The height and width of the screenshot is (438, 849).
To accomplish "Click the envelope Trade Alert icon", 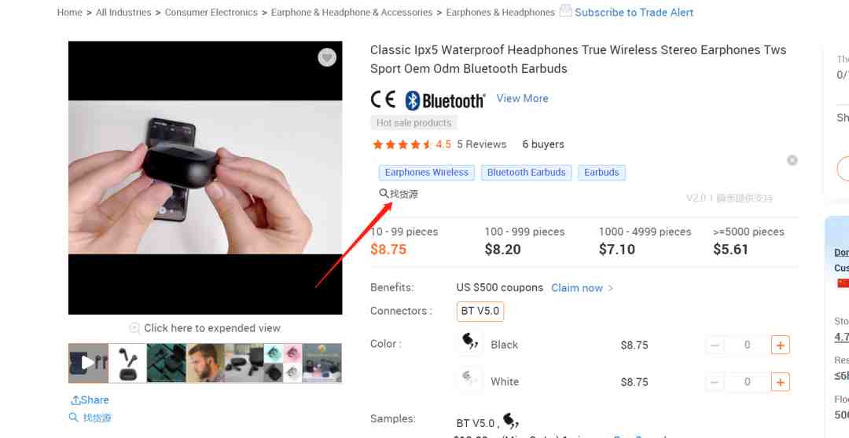I will click(565, 10).
